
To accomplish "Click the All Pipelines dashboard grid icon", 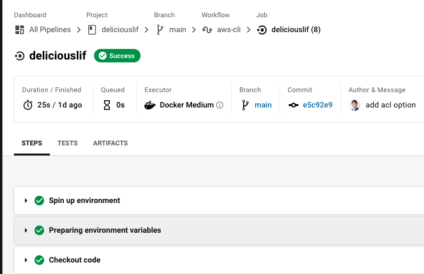I will click(20, 30).
